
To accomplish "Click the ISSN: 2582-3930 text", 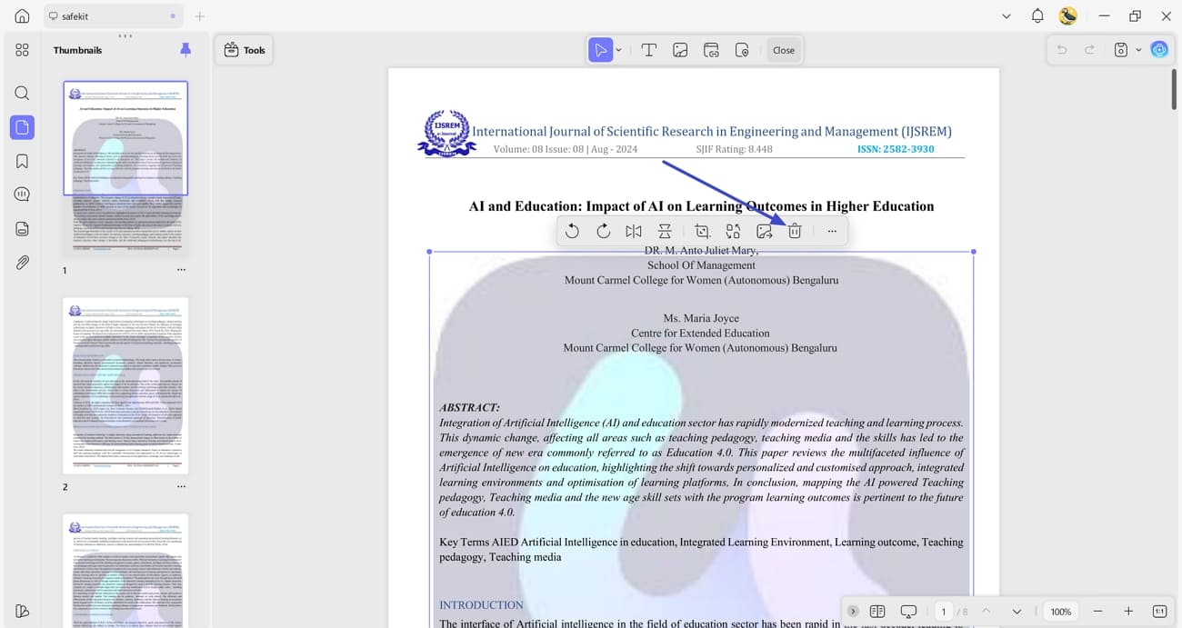I will (x=896, y=149).
